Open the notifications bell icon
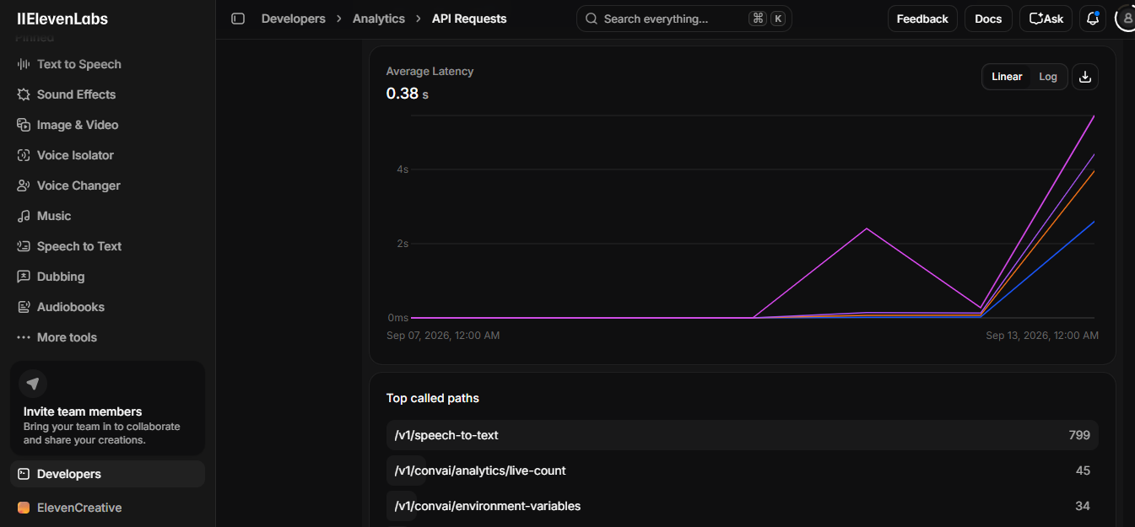 (x=1093, y=19)
